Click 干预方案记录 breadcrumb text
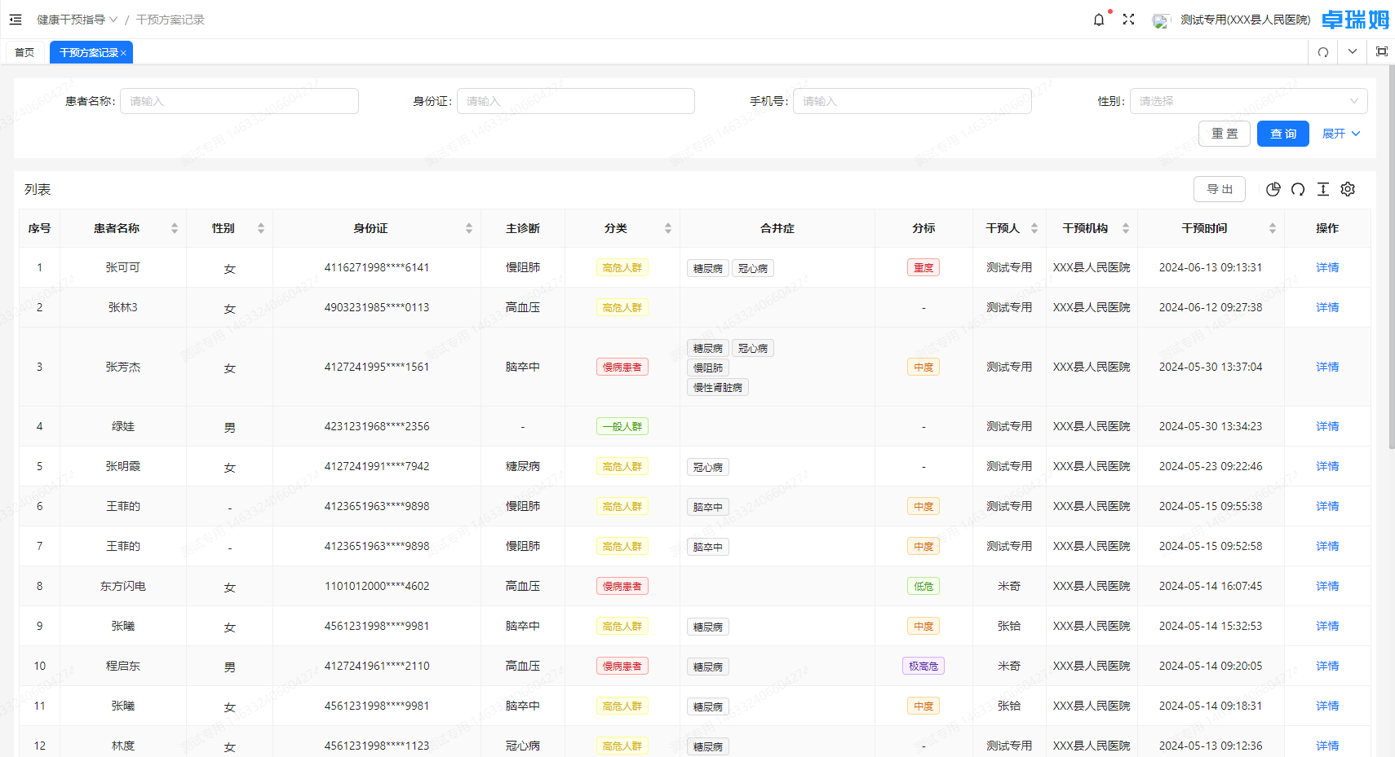 (170, 20)
